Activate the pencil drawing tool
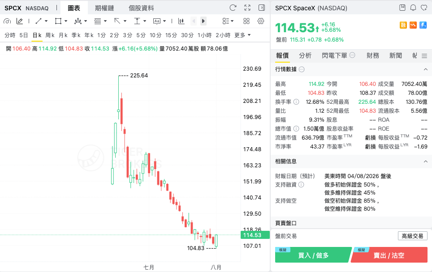Viewport: 432px width, 272px height. click(x=20, y=21)
